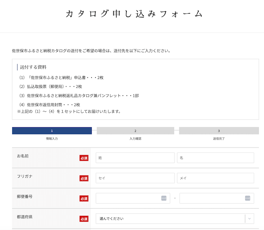Click the 必須 badge beside フリガナ
264x230 pixels.
tap(84, 178)
